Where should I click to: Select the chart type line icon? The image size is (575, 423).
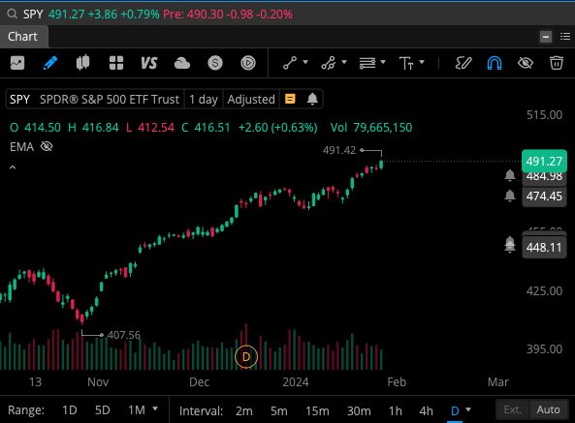click(17, 63)
